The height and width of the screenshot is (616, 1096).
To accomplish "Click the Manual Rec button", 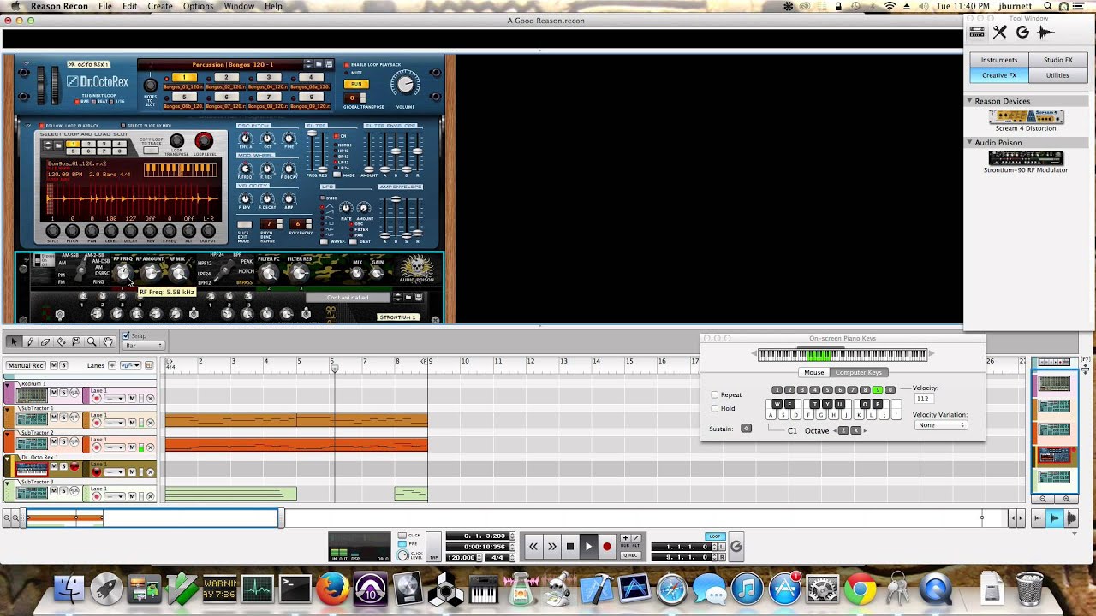I will [25, 365].
